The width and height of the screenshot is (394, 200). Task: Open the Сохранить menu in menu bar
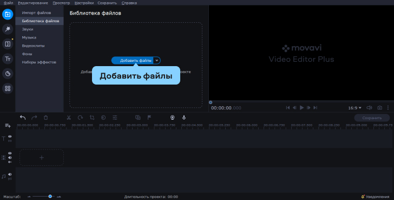[x=107, y=3]
